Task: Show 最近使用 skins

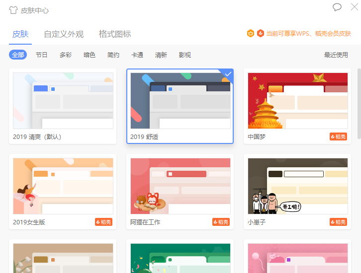Action: (336, 55)
